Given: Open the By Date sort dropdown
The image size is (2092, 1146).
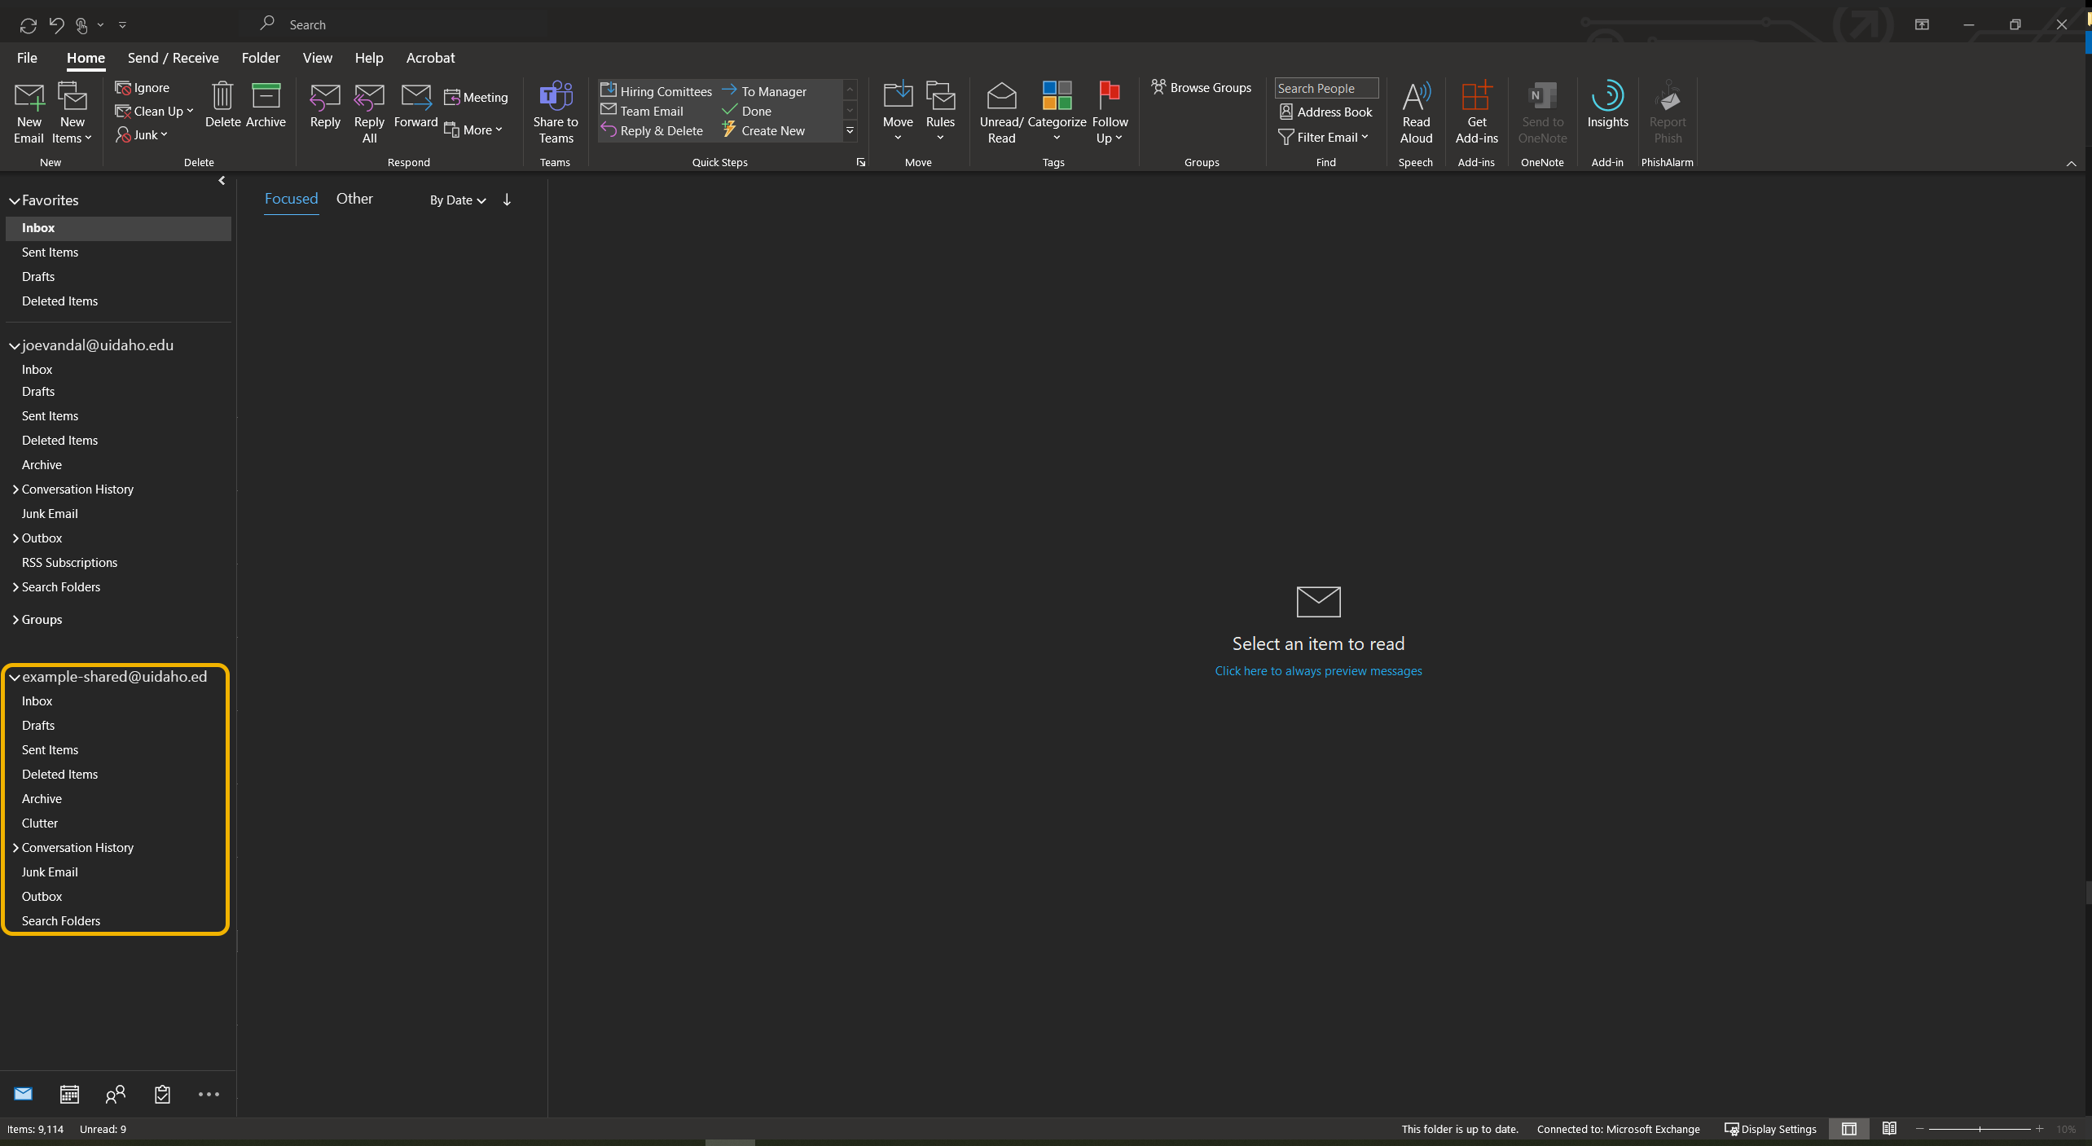Looking at the screenshot, I should coord(456,200).
